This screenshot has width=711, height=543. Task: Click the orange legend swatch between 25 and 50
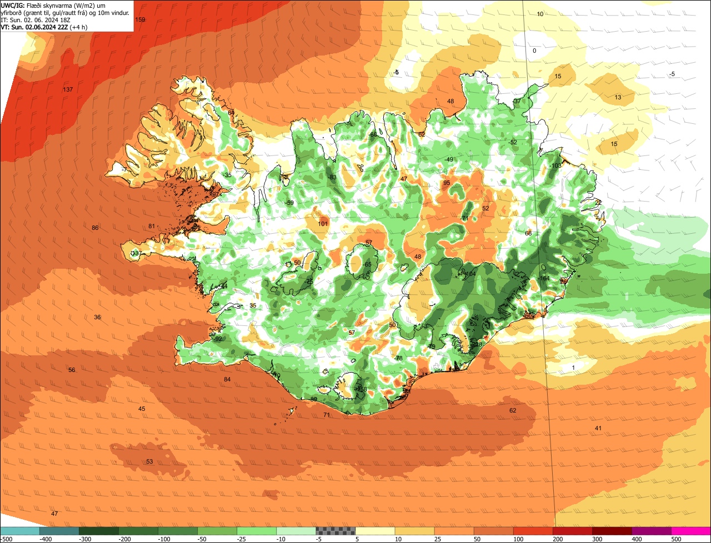coord(454,531)
